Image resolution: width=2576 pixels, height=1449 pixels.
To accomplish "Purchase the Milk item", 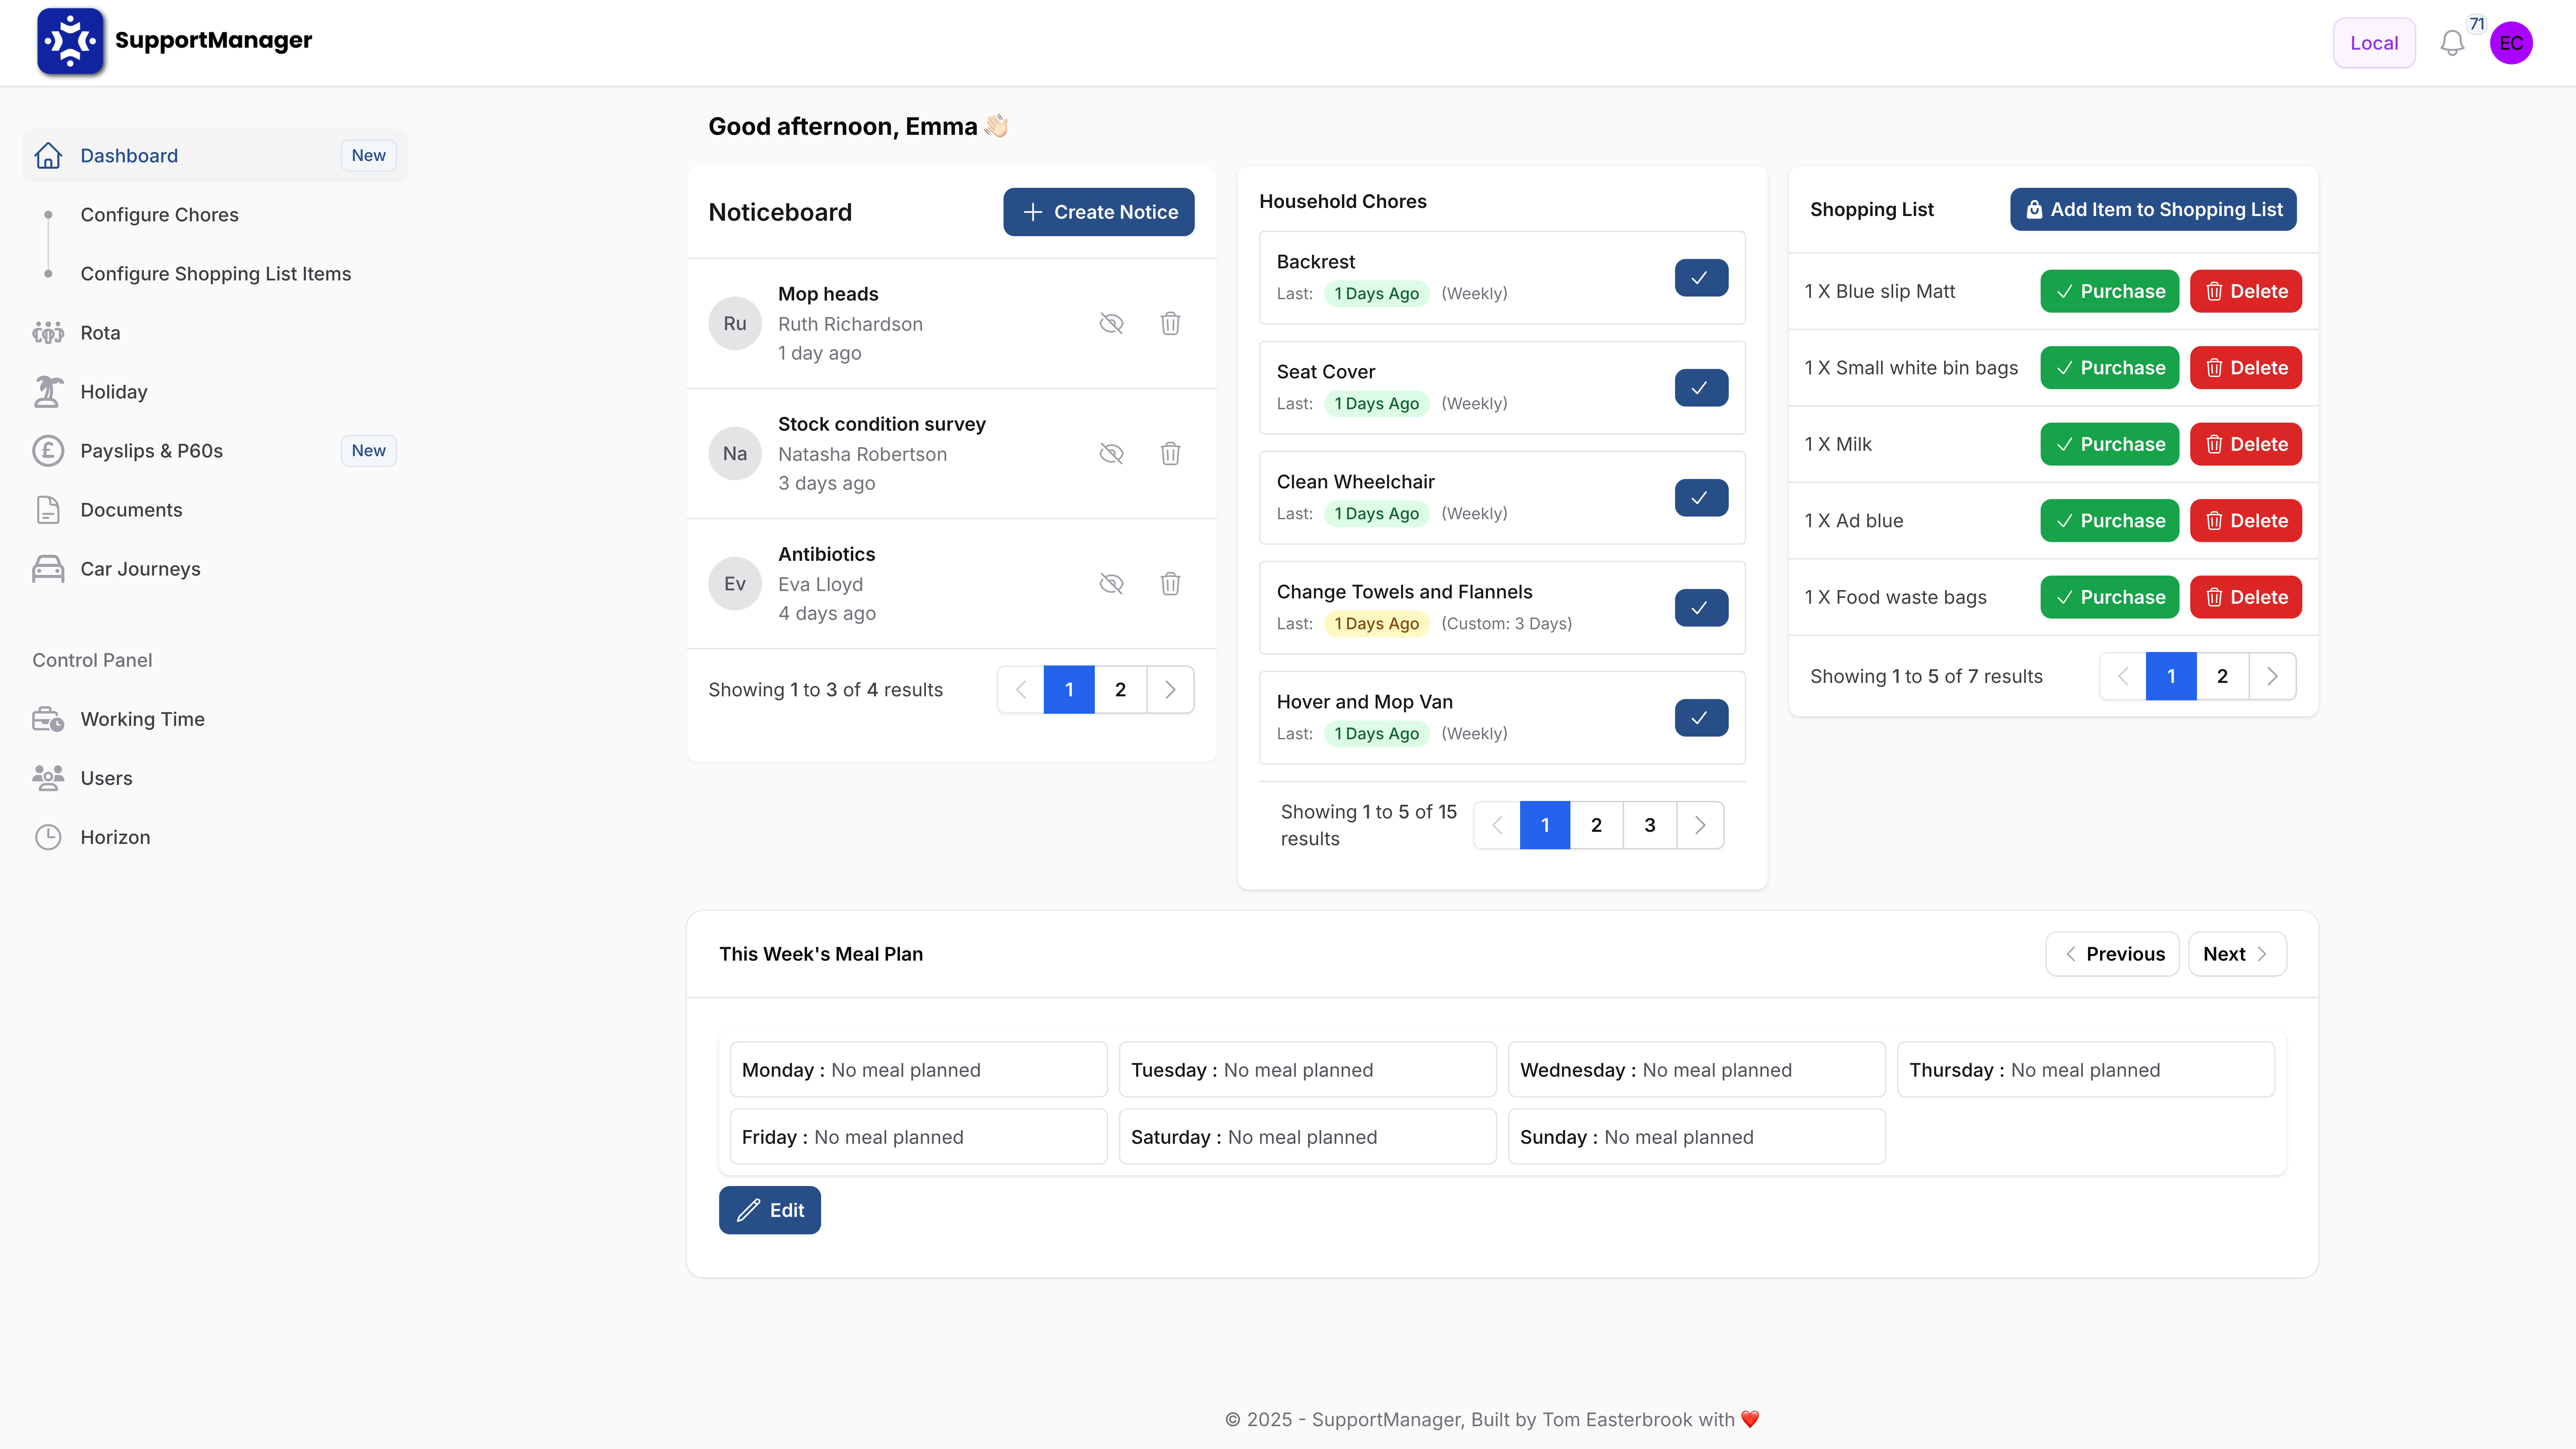I will point(2109,444).
